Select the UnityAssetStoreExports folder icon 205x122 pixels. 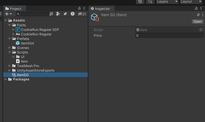(x=14, y=70)
